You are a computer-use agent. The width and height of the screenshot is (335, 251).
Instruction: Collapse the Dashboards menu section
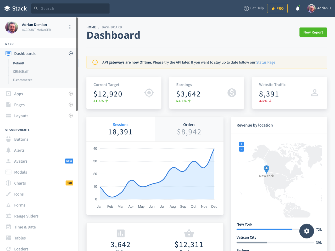click(71, 53)
